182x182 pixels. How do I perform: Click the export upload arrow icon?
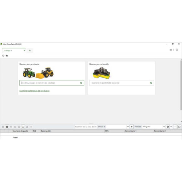(31, 127)
